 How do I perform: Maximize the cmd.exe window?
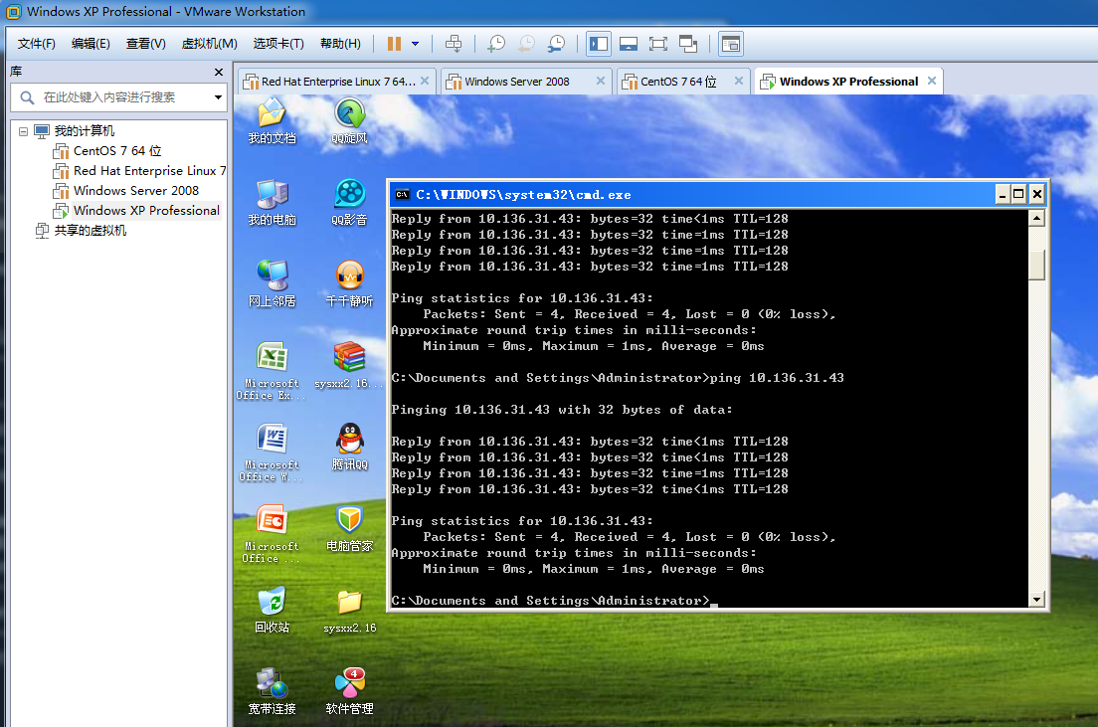pos(1018,195)
